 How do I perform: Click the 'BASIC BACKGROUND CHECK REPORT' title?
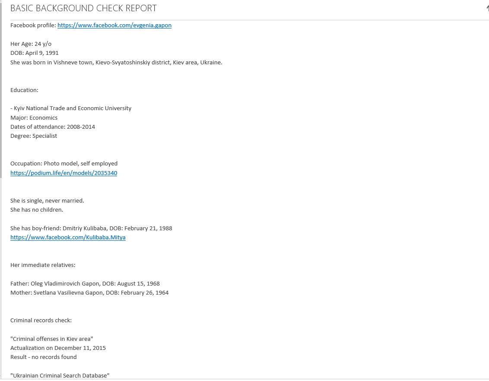click(83, 8)
